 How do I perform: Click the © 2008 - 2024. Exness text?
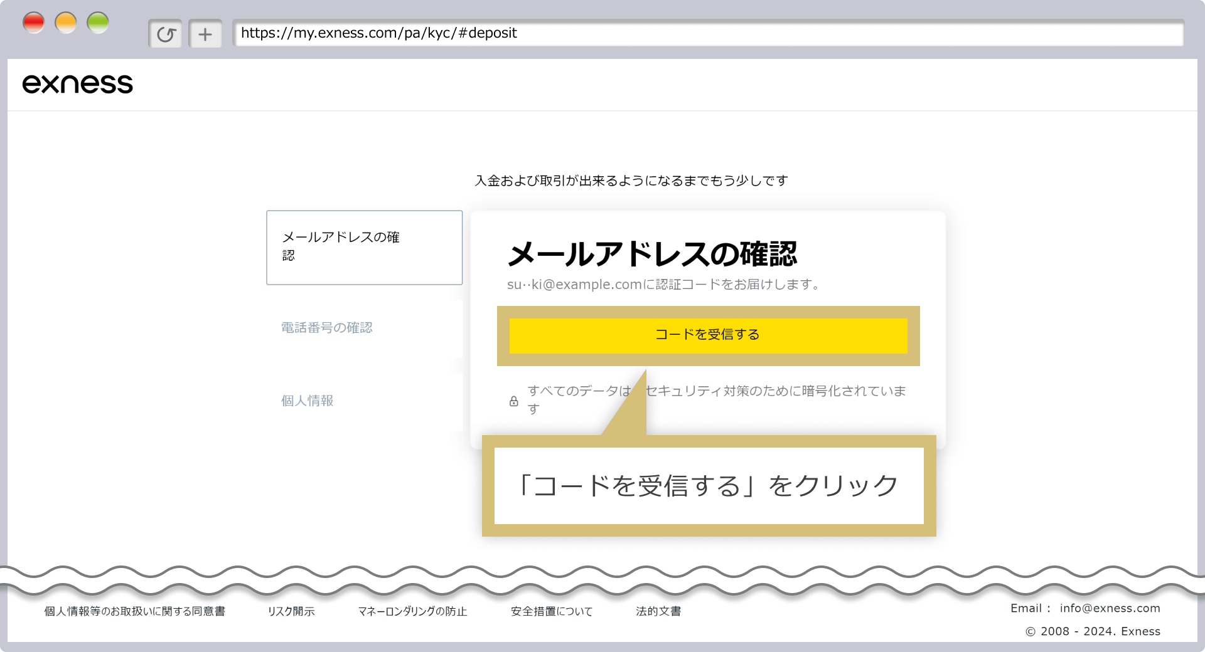1093,631
